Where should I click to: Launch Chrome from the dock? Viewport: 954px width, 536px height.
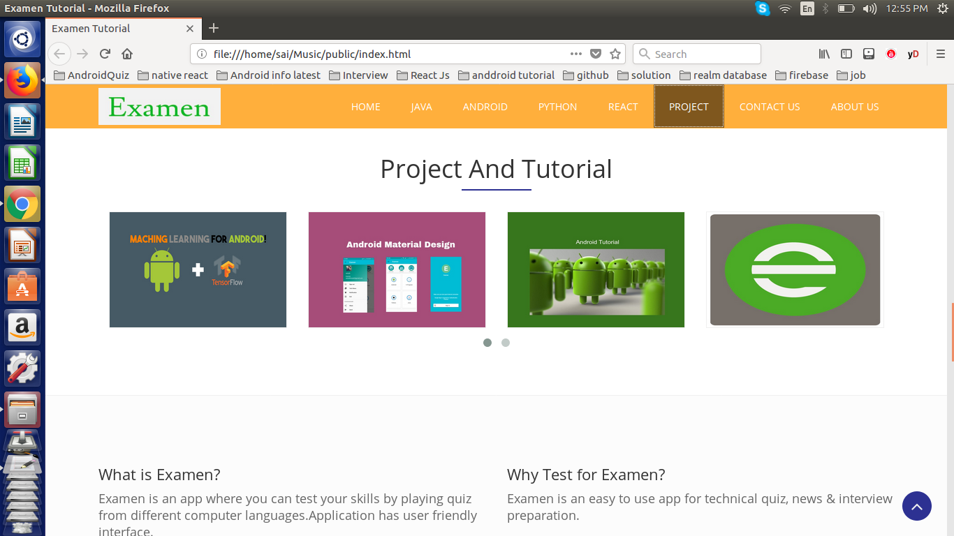22,204
